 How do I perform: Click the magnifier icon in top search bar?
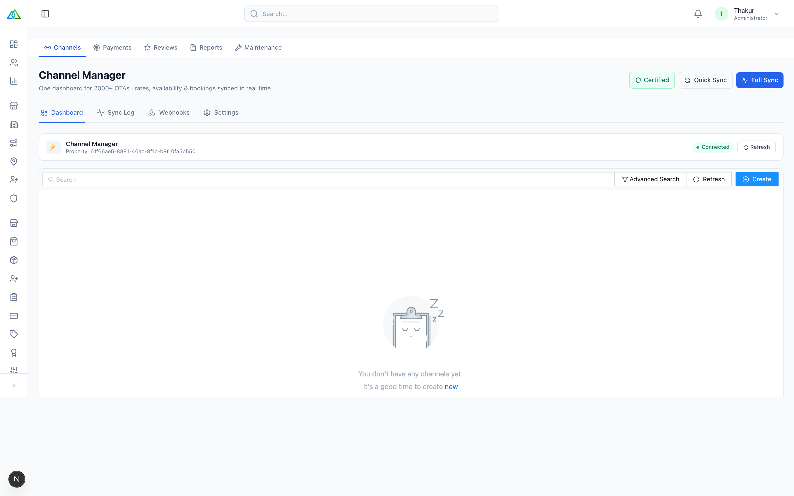pos(254,14)
